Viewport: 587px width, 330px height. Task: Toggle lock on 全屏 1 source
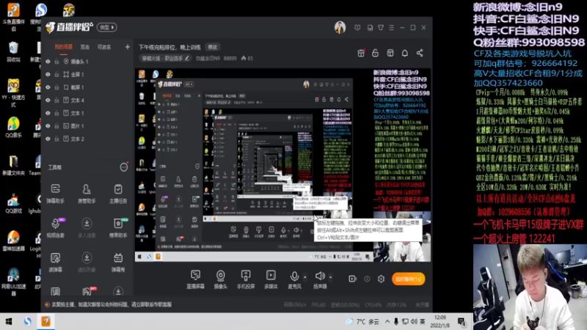point(57,75)
